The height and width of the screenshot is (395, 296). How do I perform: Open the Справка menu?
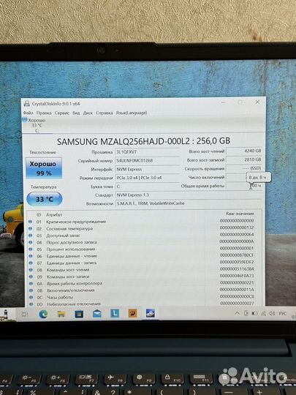tap(105, 113)
